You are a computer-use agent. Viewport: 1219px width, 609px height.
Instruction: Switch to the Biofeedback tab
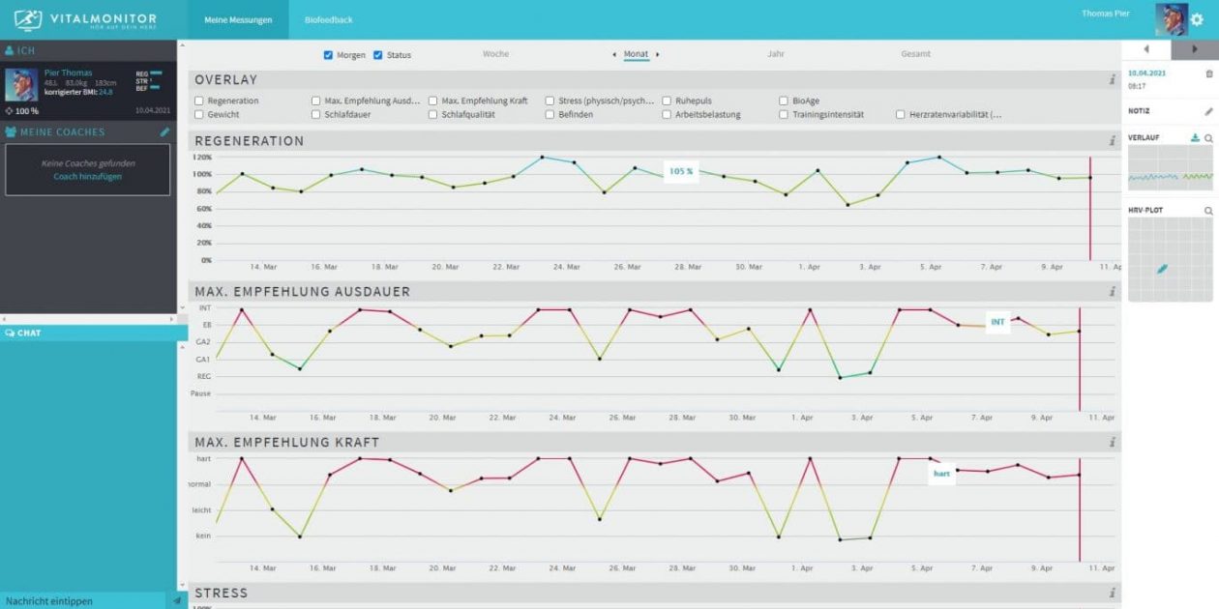click(329, 18)
